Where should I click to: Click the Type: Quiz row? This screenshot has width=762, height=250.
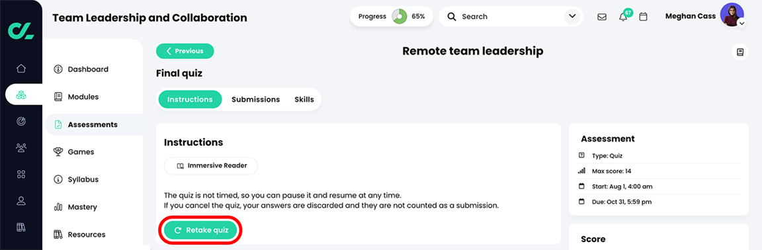(x=659, y=155)
